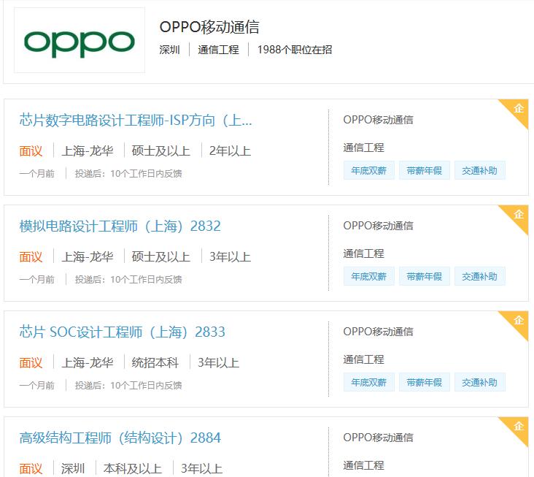
Task: Open job 芯片 SOC设计工程师（上海）2833
Action: point(123,332)
